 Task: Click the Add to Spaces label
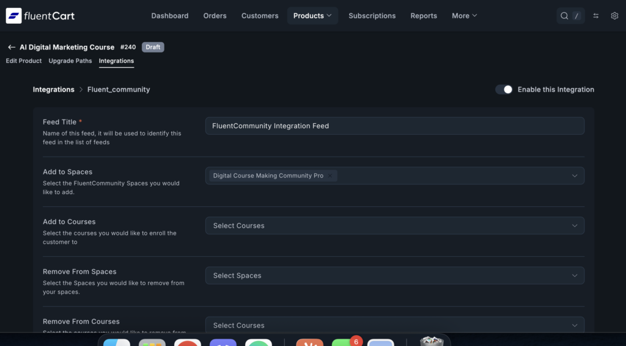click(67, 172)
